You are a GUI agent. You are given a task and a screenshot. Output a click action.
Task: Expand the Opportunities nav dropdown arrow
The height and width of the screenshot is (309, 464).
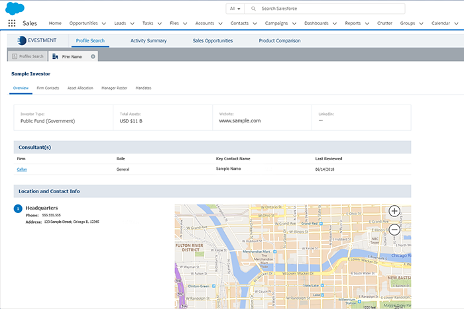click(103, 24)
